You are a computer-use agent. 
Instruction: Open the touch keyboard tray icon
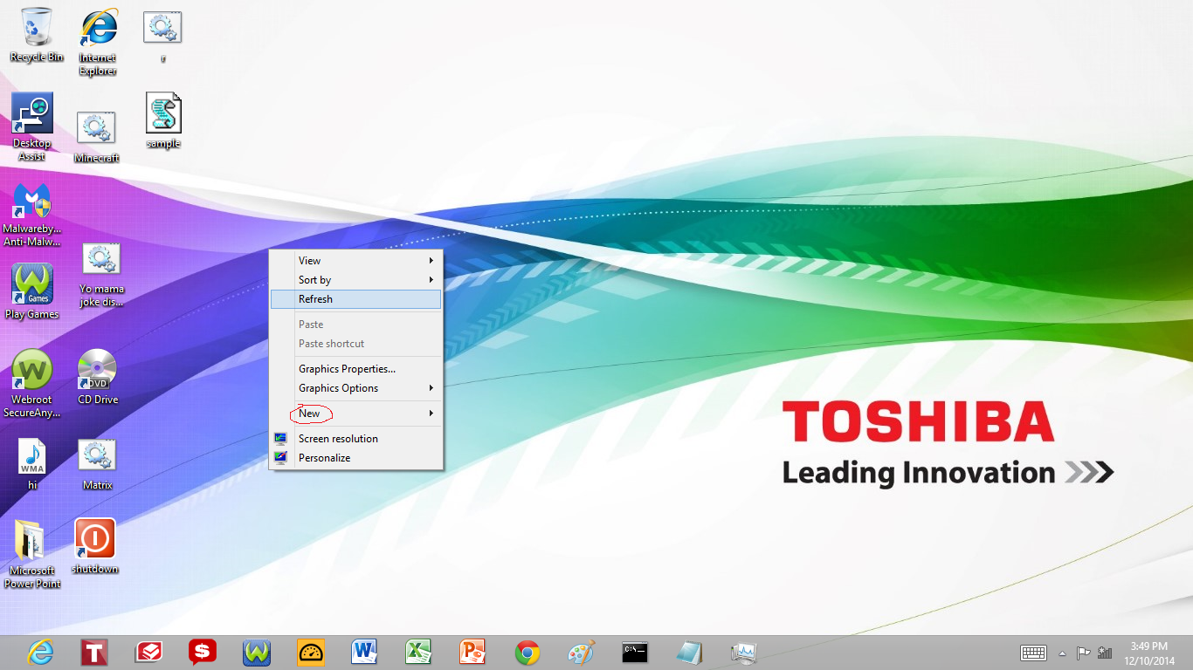[1034, 653]
